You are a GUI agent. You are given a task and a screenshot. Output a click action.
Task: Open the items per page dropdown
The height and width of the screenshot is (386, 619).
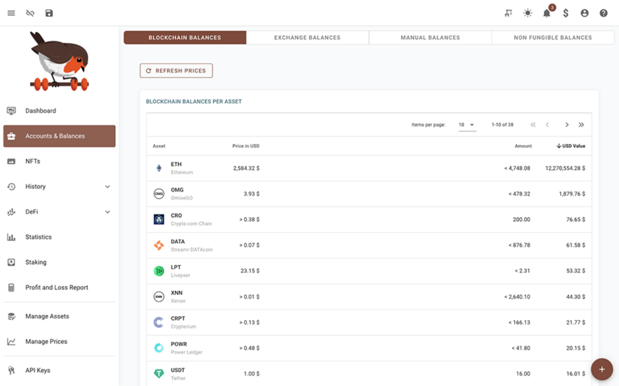(x=467, y=124)
